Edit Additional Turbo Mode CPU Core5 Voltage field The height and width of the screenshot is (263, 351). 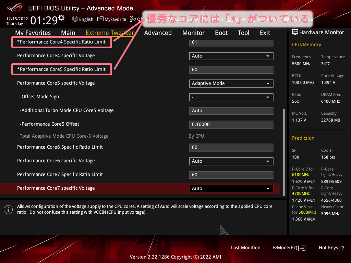231,111
